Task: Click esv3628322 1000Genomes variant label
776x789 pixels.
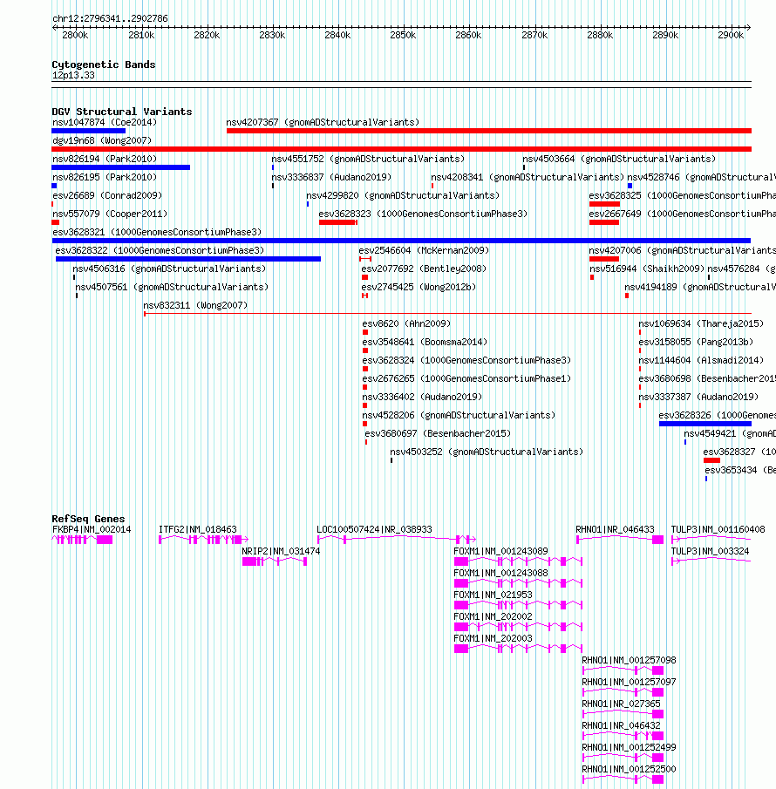Action: pyautogui.click(x=160, y=250)
